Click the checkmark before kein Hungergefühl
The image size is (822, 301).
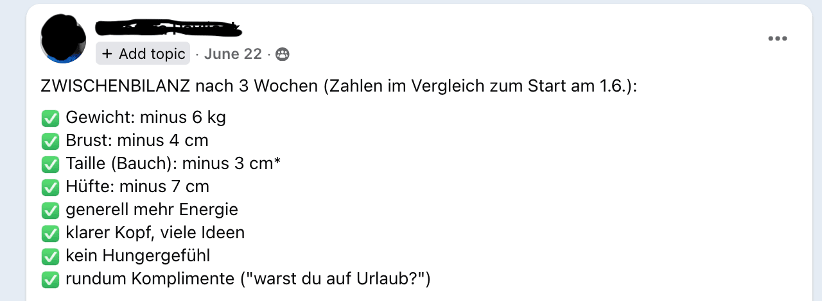[x=50, y=256]
